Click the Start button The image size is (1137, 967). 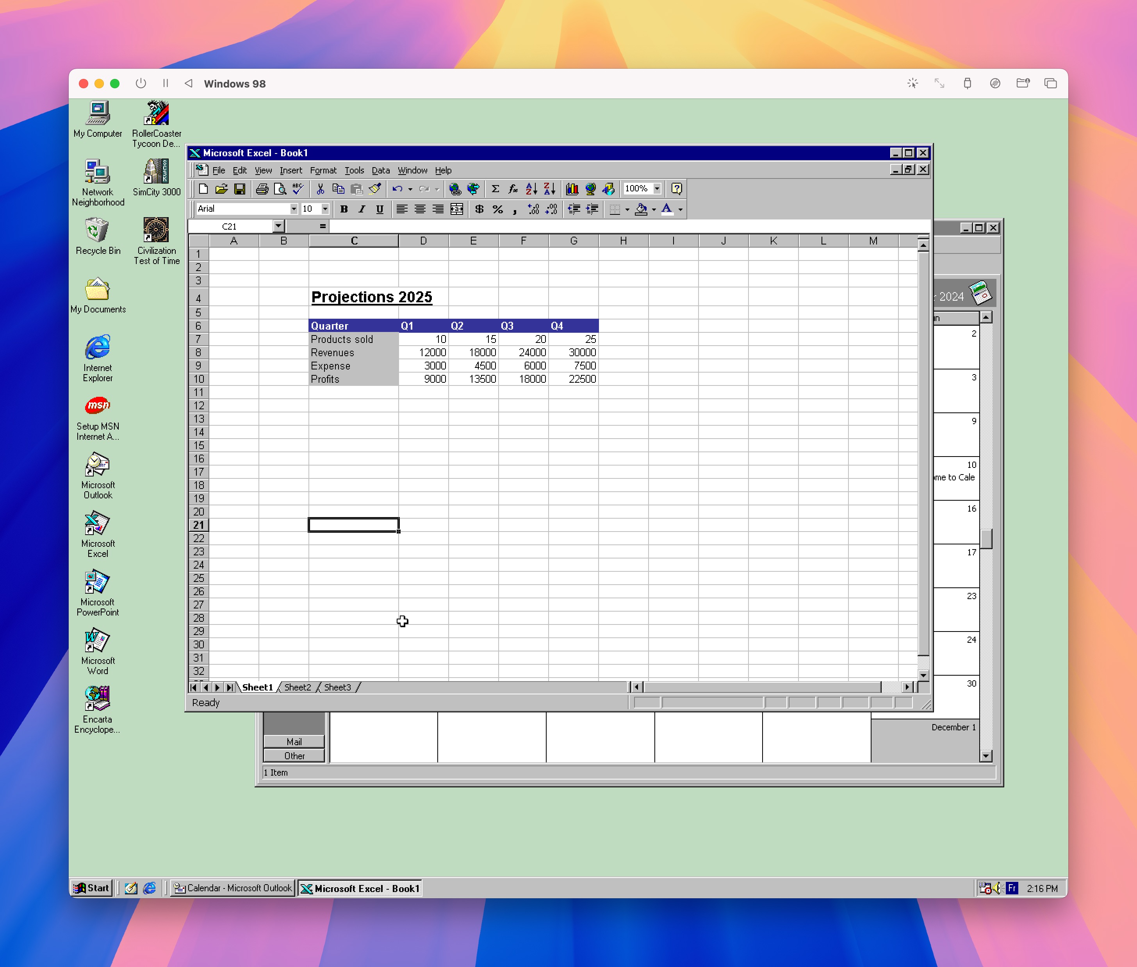[x=92, y=888]
